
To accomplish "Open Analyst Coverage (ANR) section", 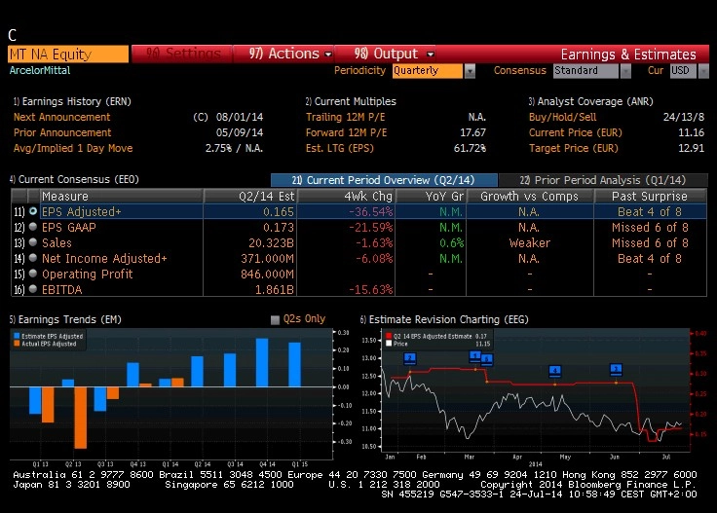I will tap(590, 101).
